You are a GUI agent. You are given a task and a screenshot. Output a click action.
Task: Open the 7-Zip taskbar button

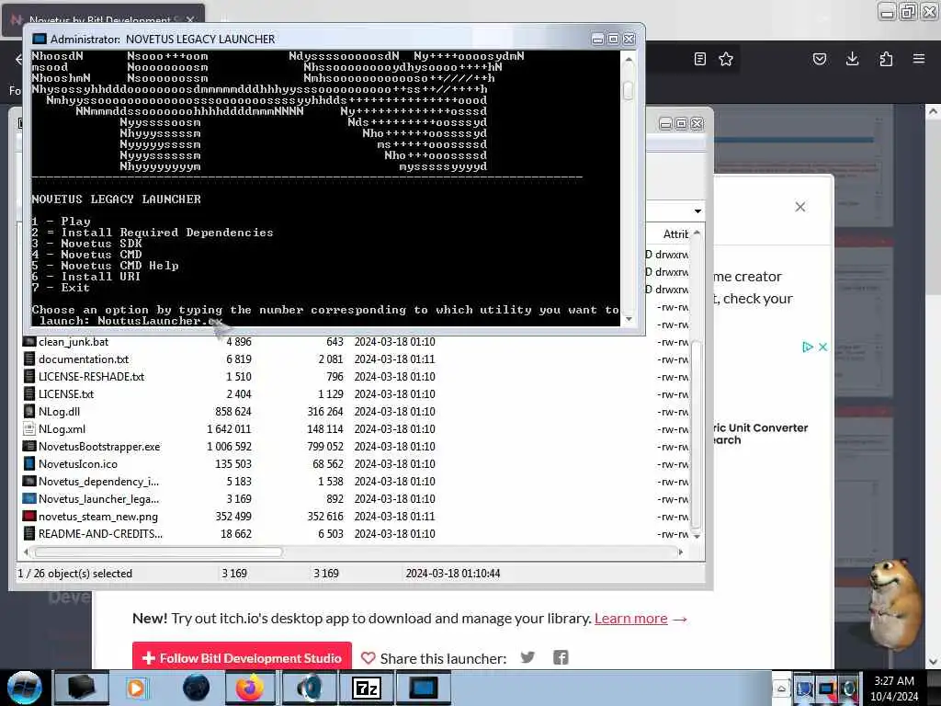367,688
